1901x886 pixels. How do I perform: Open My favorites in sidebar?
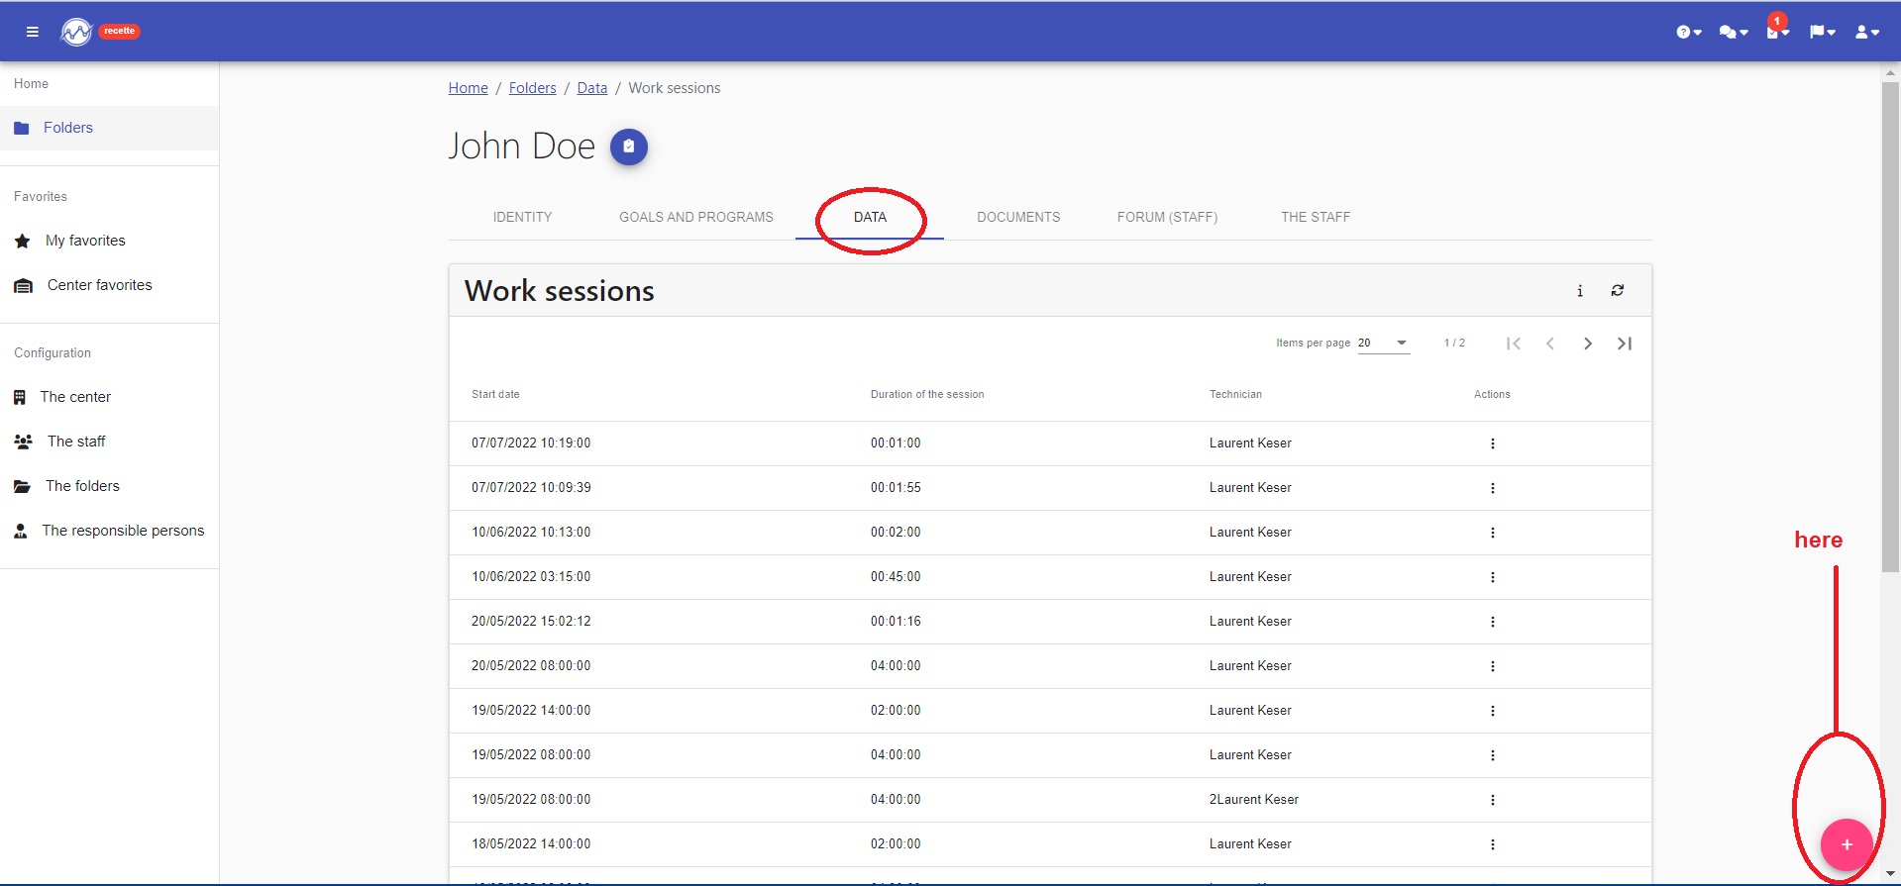point(109,241)
